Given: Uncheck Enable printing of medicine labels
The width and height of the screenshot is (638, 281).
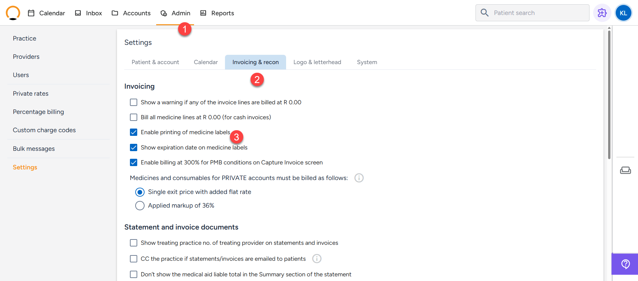Looking at the screenshot, I should coord(134,132).
